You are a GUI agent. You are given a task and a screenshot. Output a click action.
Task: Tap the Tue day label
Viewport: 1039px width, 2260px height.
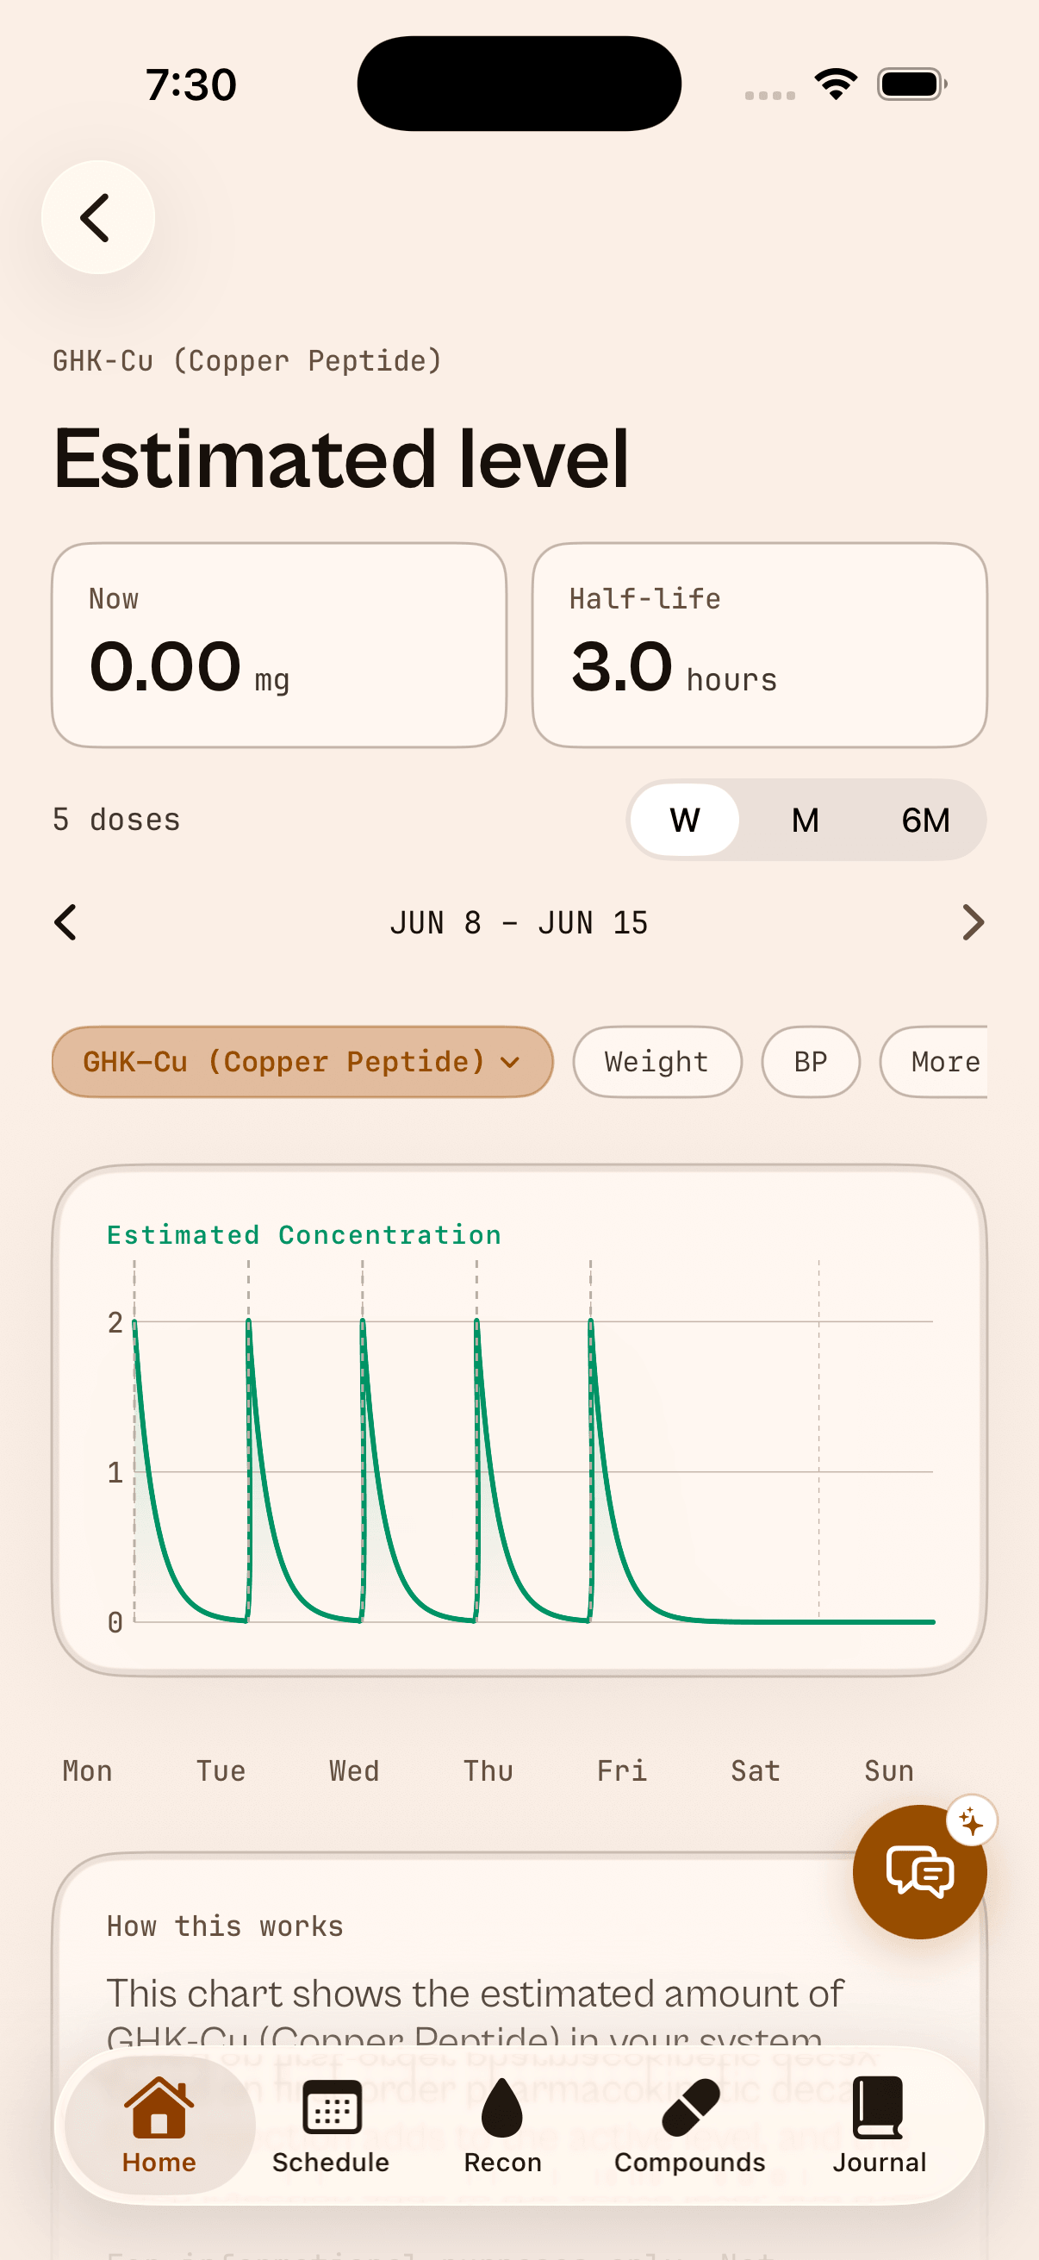point(221,1770)
